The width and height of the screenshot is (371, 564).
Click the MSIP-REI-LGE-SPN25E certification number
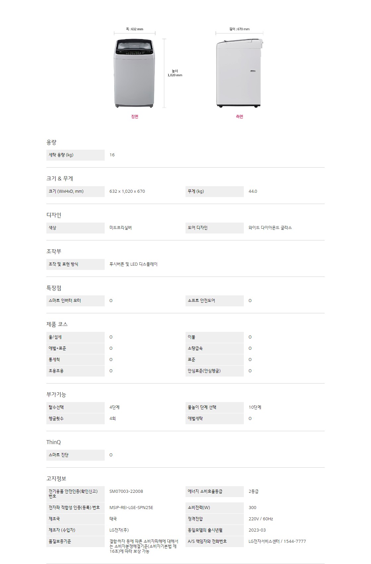(x=131, y=508)
